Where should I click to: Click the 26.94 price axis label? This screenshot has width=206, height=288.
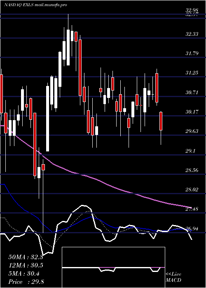click(192, 228)
